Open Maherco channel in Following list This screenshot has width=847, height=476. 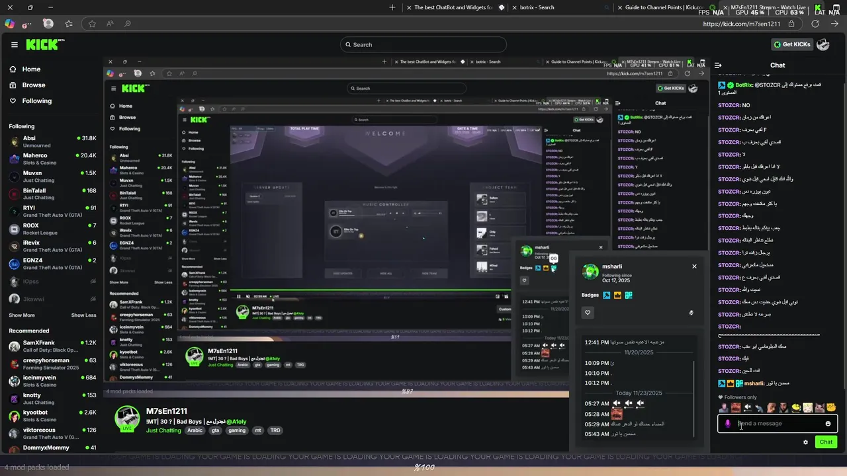click(x=52, y=159)
